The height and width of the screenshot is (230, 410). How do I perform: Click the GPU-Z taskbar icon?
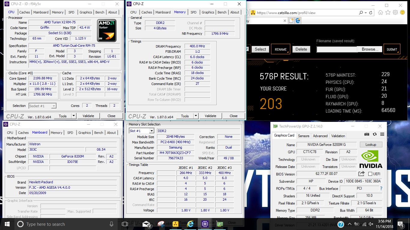(x=220, y=224)
